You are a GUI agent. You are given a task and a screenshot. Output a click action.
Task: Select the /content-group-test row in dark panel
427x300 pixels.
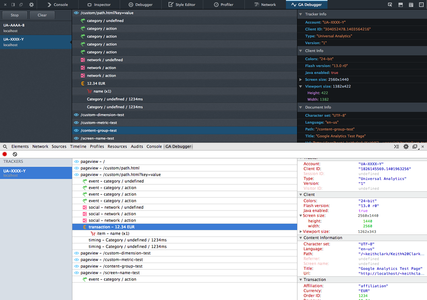184,131
